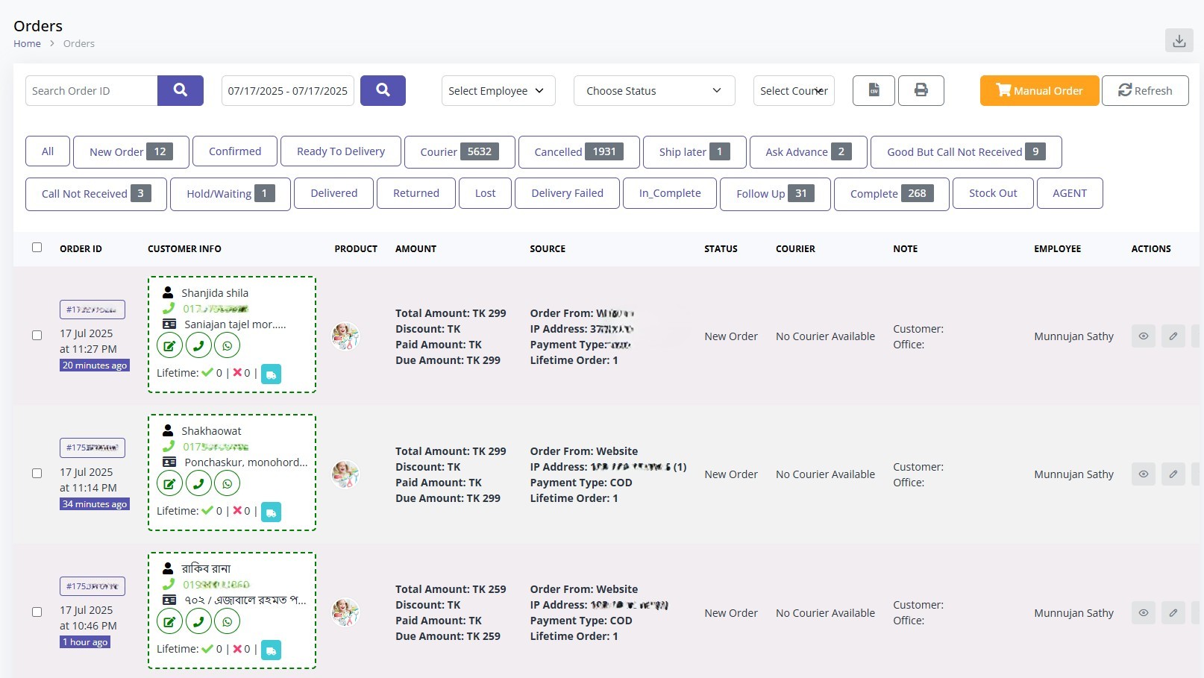
Task: Expand the Choose Status dropdown
Action: [653, 90]
